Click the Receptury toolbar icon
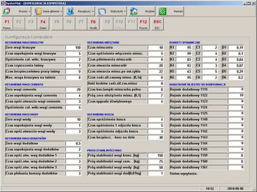The height and width of the screenshot is (192, 257). click(x=70, y=11)
